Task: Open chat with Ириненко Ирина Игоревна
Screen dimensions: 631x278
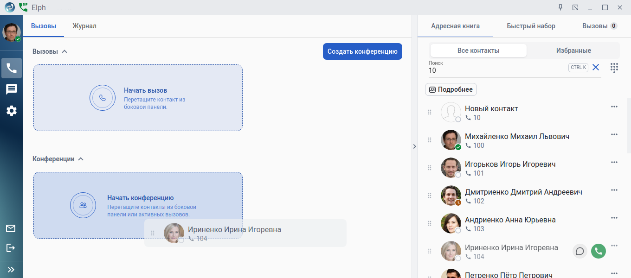Action: 580,251
